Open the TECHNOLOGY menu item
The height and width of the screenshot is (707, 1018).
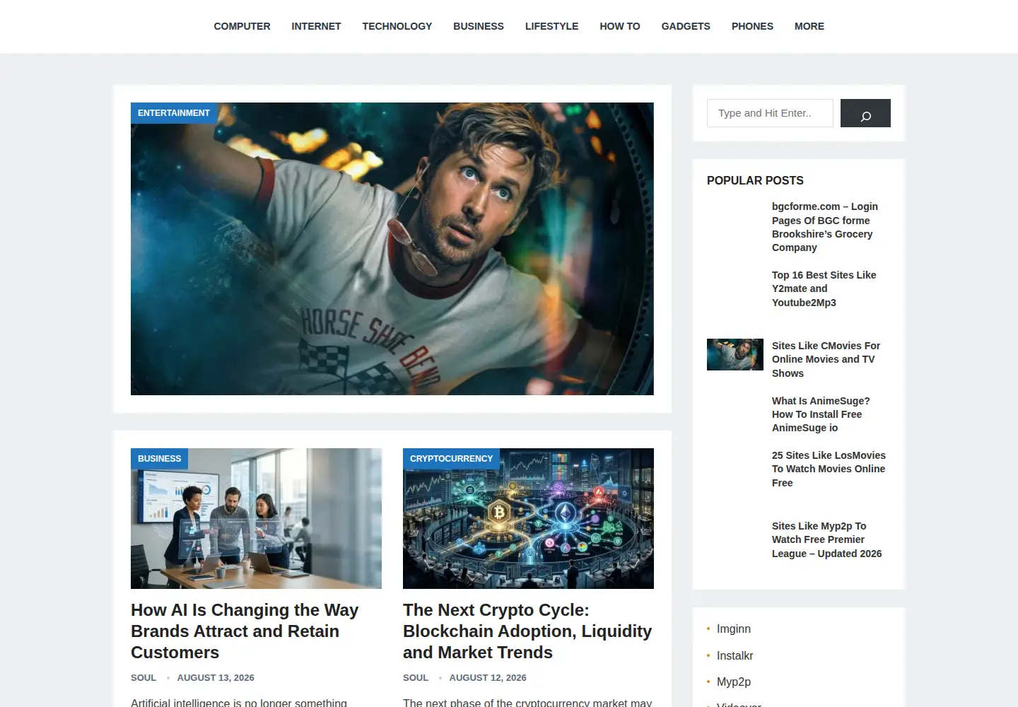coord(397,26)
